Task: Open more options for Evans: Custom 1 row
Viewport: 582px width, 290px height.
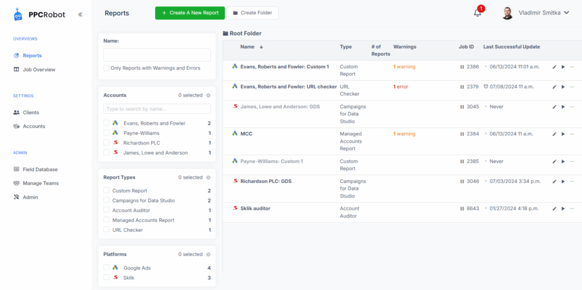Action: pos(572,67)
